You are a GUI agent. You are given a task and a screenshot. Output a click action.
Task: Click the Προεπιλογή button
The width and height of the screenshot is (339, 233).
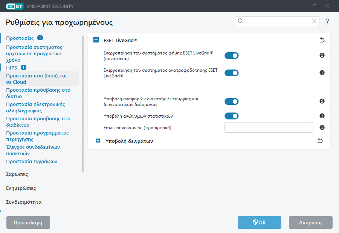[28, 222]
